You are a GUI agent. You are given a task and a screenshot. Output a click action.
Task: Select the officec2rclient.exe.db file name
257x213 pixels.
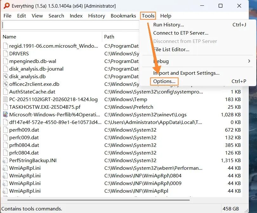tap(34, 84)
